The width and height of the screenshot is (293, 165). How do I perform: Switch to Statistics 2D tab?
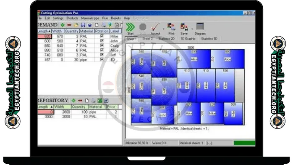(166, 39)
